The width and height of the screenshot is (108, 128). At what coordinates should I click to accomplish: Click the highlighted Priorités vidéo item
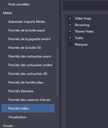click(28, 108)
